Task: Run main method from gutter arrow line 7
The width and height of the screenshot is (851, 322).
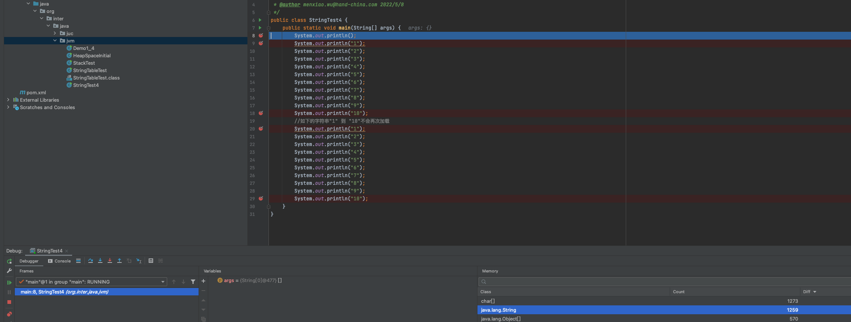Action: [260, 28]
